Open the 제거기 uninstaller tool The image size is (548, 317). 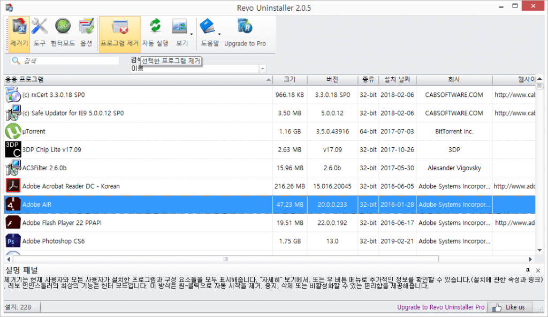[19, 34]
